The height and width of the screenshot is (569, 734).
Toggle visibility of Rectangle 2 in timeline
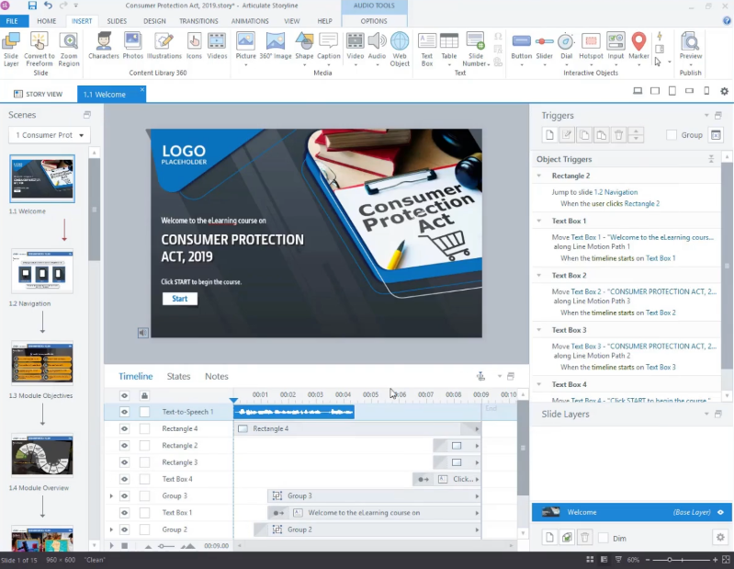(x=125, y=446)
